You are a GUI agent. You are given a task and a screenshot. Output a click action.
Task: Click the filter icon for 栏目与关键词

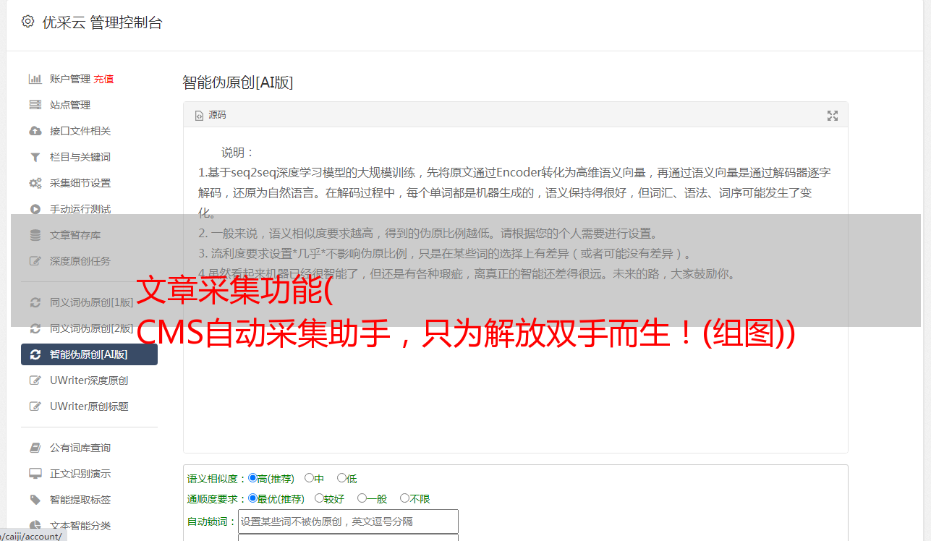click(x=35, y=157)
